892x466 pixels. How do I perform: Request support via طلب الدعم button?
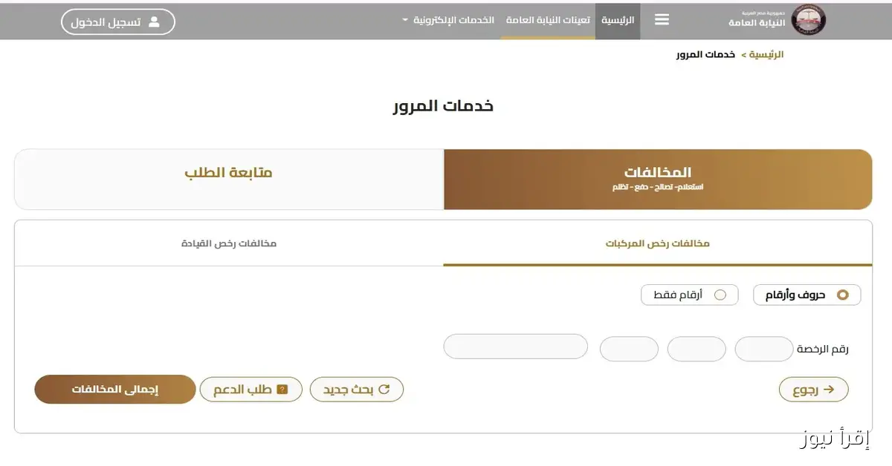tap(251, 389)
